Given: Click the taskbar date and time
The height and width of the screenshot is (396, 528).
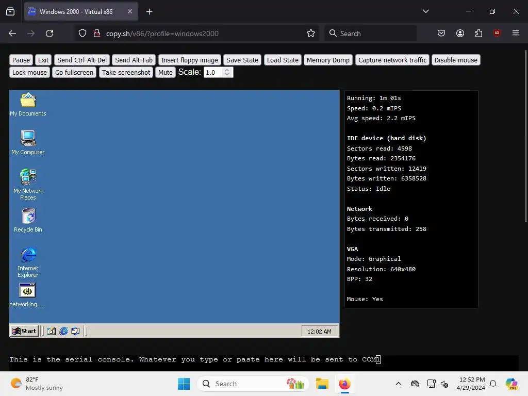Looking at the screenshot, I should click(470, 384).
